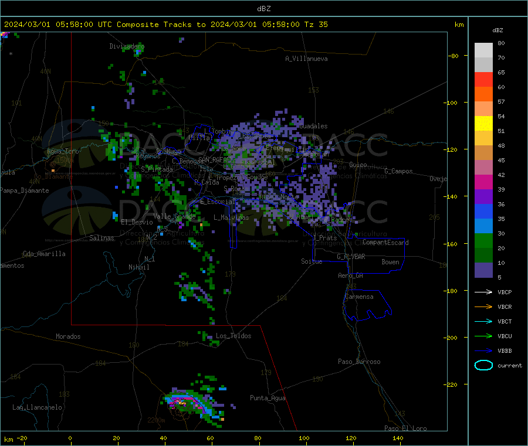This screenshot has width=528, height=446.
Task: Select the magenta 39 dBZ color swatch
Action: (x=483, y=182)
